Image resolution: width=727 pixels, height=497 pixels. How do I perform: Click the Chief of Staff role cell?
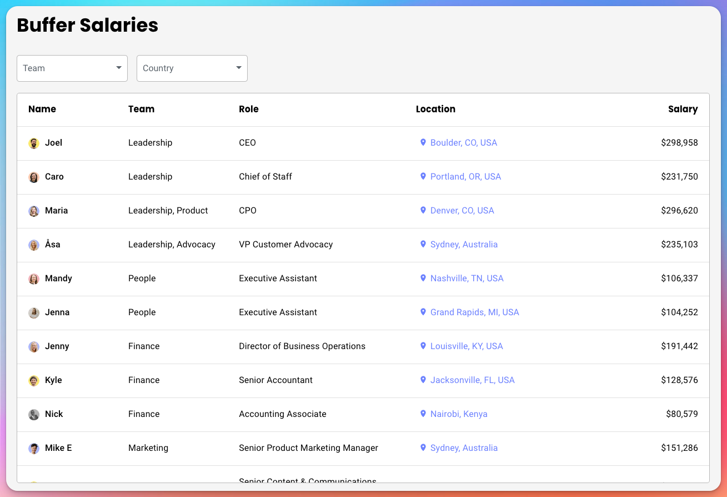pos(265,177)
